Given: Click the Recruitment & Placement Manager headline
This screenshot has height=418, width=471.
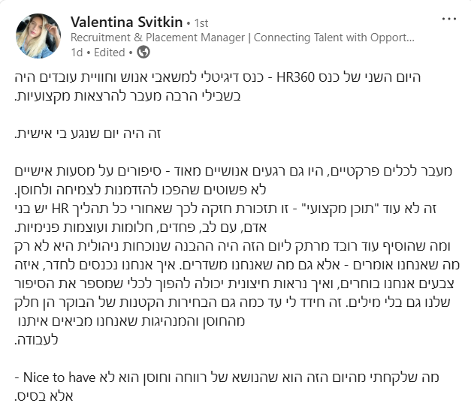Looking at the screenshot, I should pyautogui.click(x=242, y=38).
